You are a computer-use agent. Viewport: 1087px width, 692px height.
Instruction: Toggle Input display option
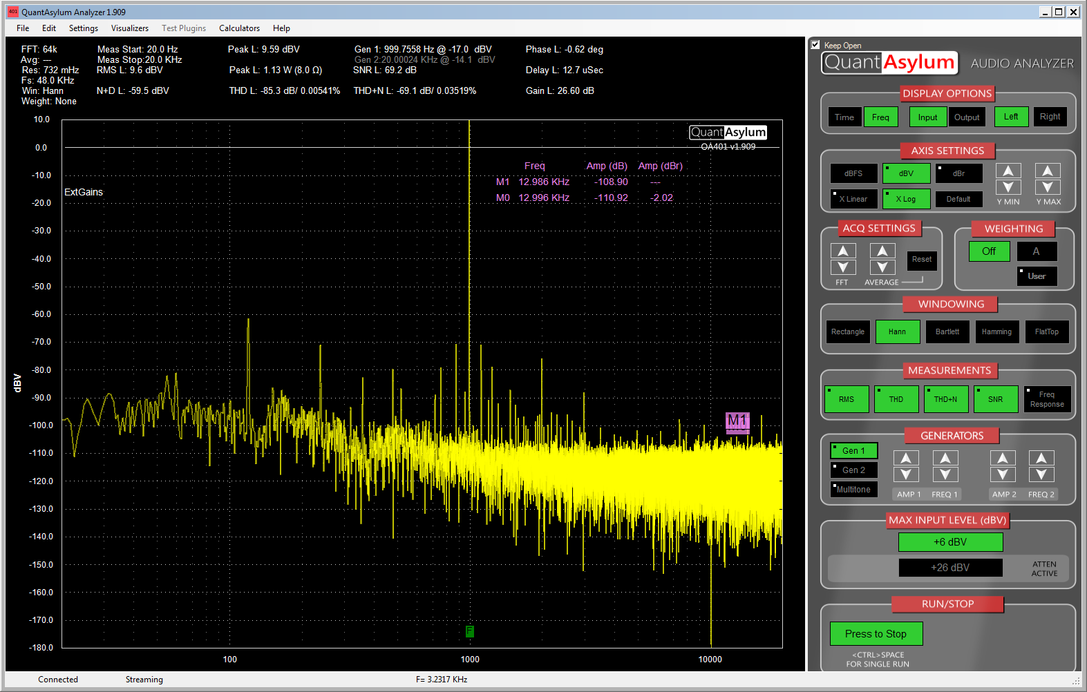[x=928, y=117]
